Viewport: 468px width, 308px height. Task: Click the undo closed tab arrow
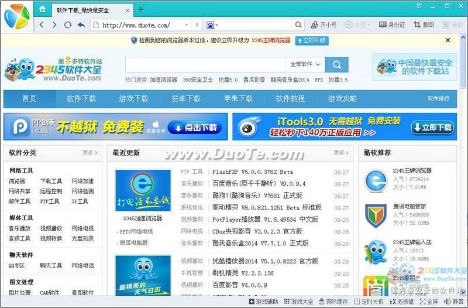coord(81,25)
